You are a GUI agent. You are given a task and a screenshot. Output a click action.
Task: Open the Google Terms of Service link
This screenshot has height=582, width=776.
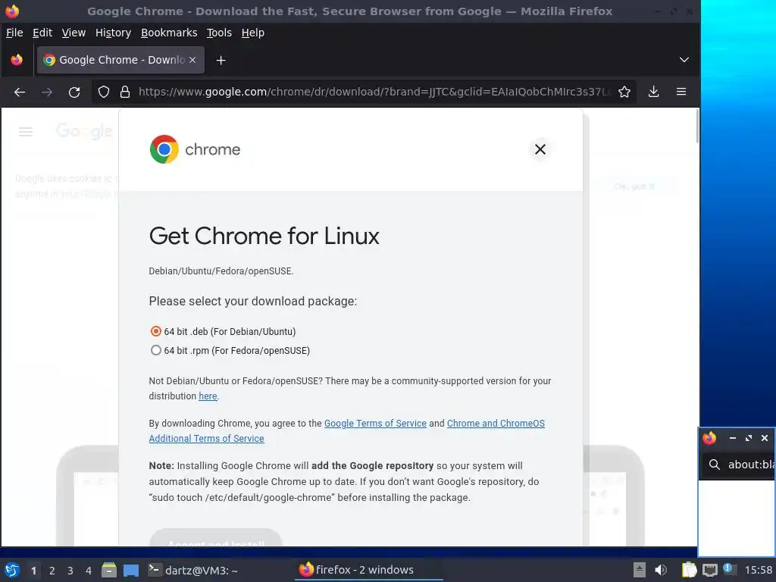point(375,424)
